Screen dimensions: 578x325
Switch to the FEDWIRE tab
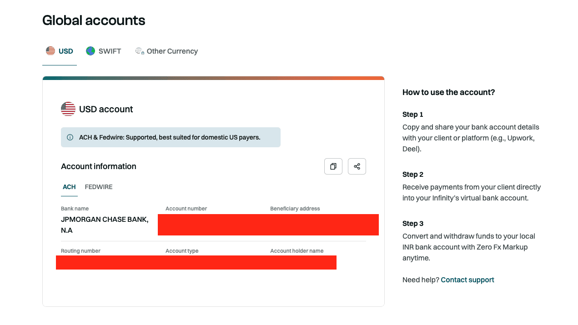(x=99, y=187)
